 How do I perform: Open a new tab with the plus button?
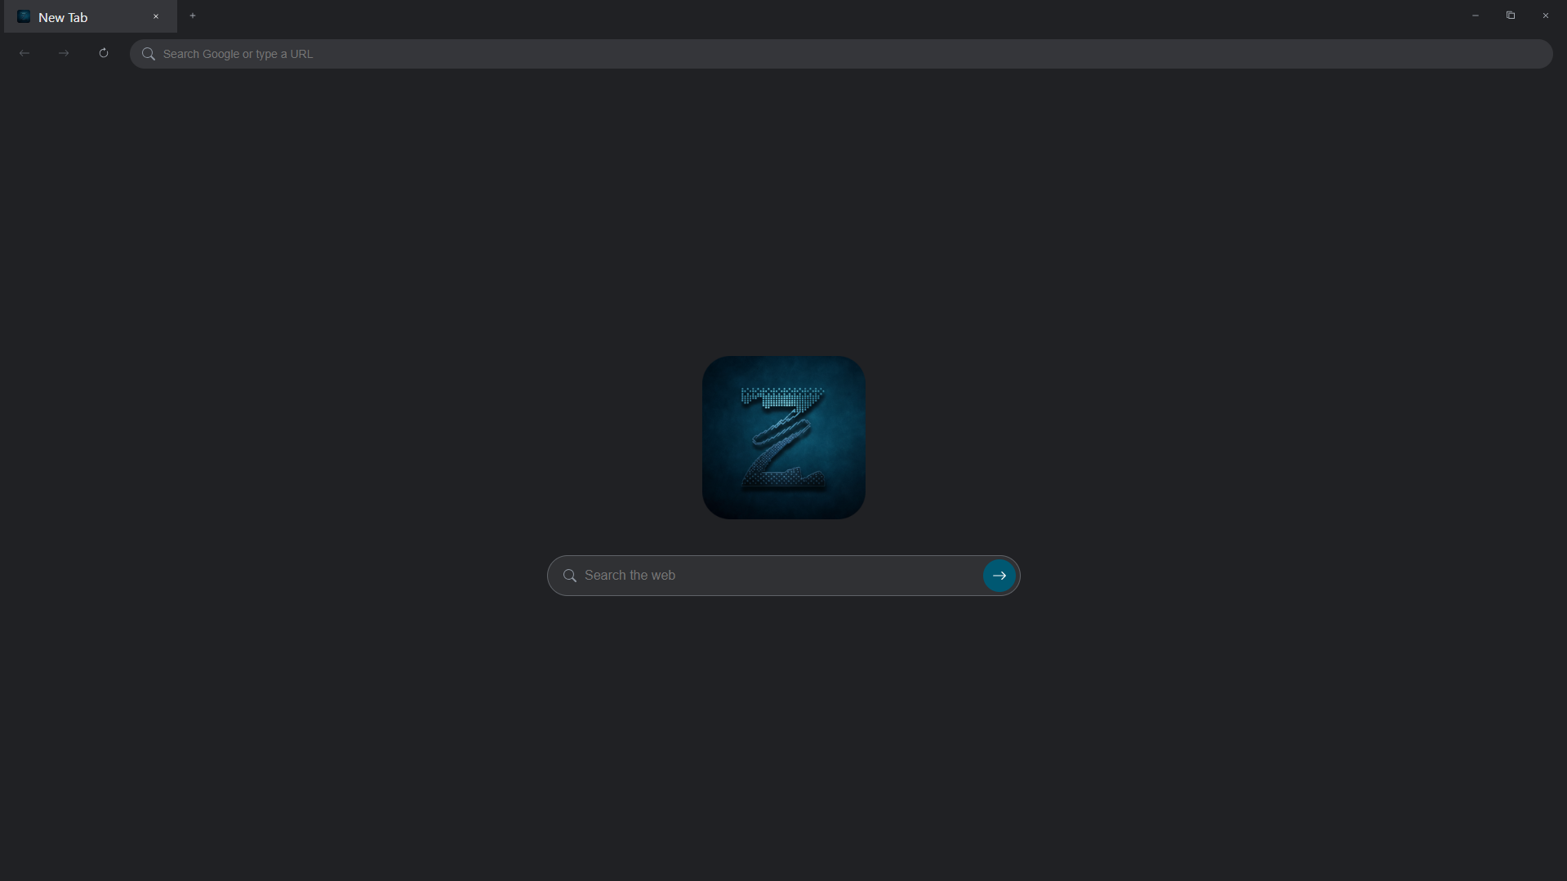click(193, 16)
